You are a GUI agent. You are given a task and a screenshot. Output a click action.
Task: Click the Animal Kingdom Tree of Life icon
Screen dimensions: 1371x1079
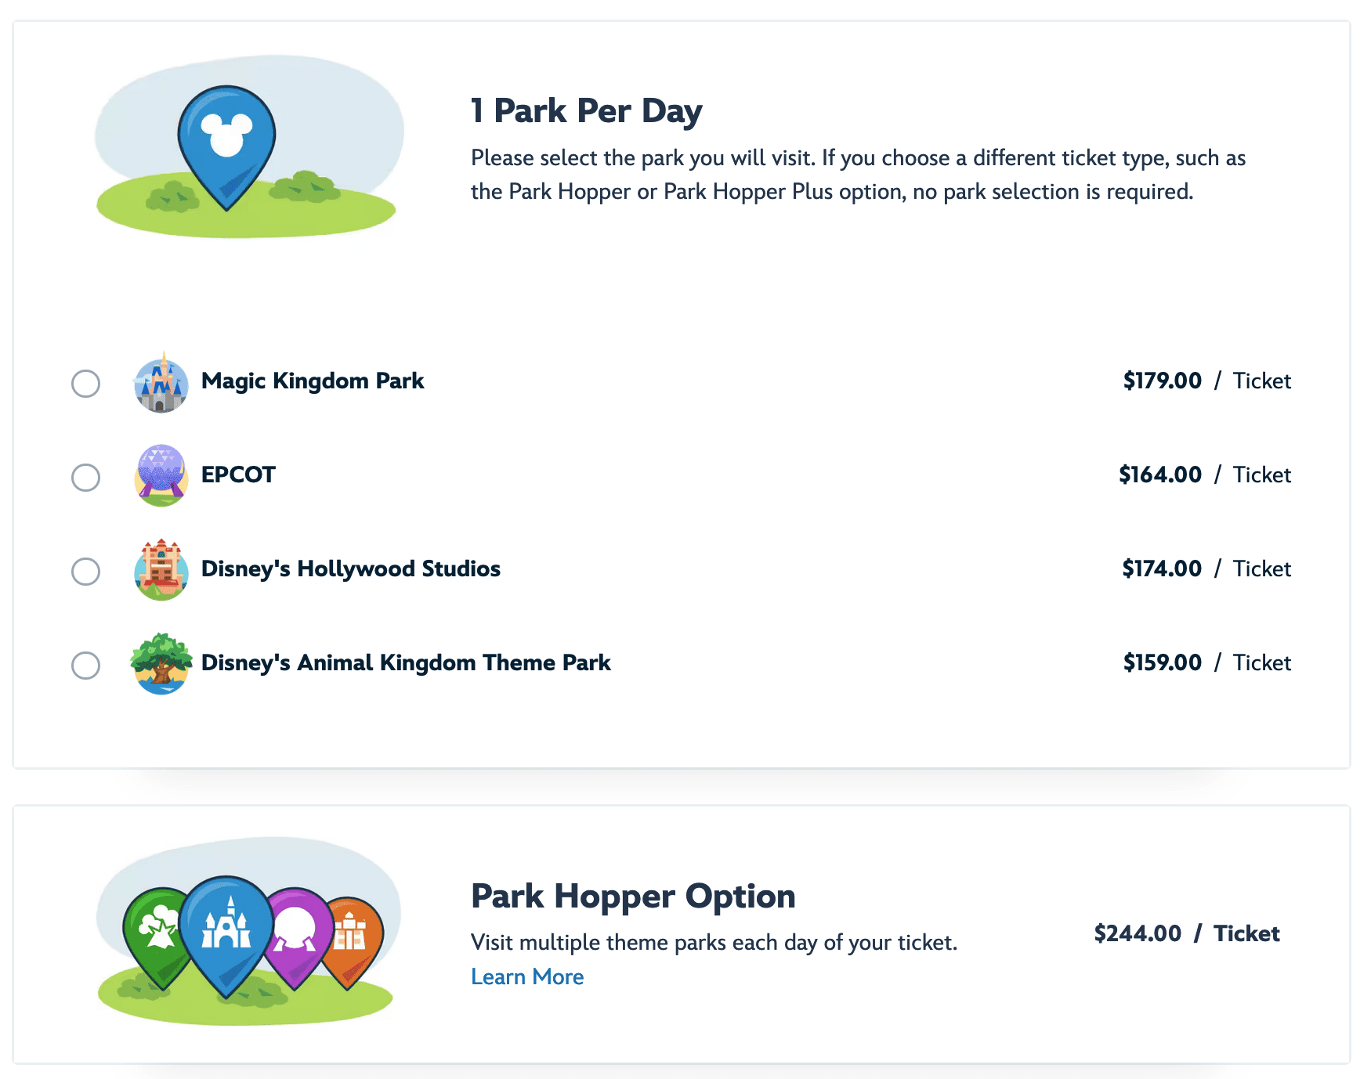pos(161,663)
